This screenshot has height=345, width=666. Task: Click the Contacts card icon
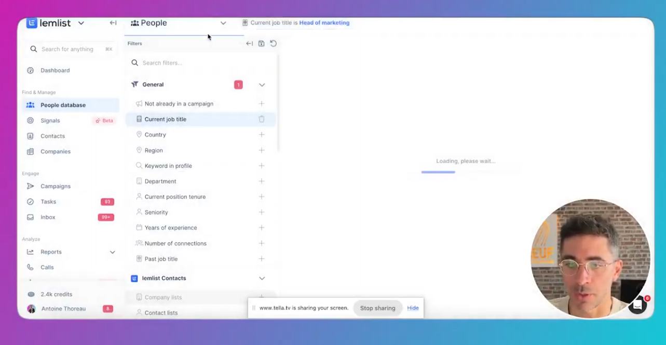pyautogui.click(x=31, y=136)
